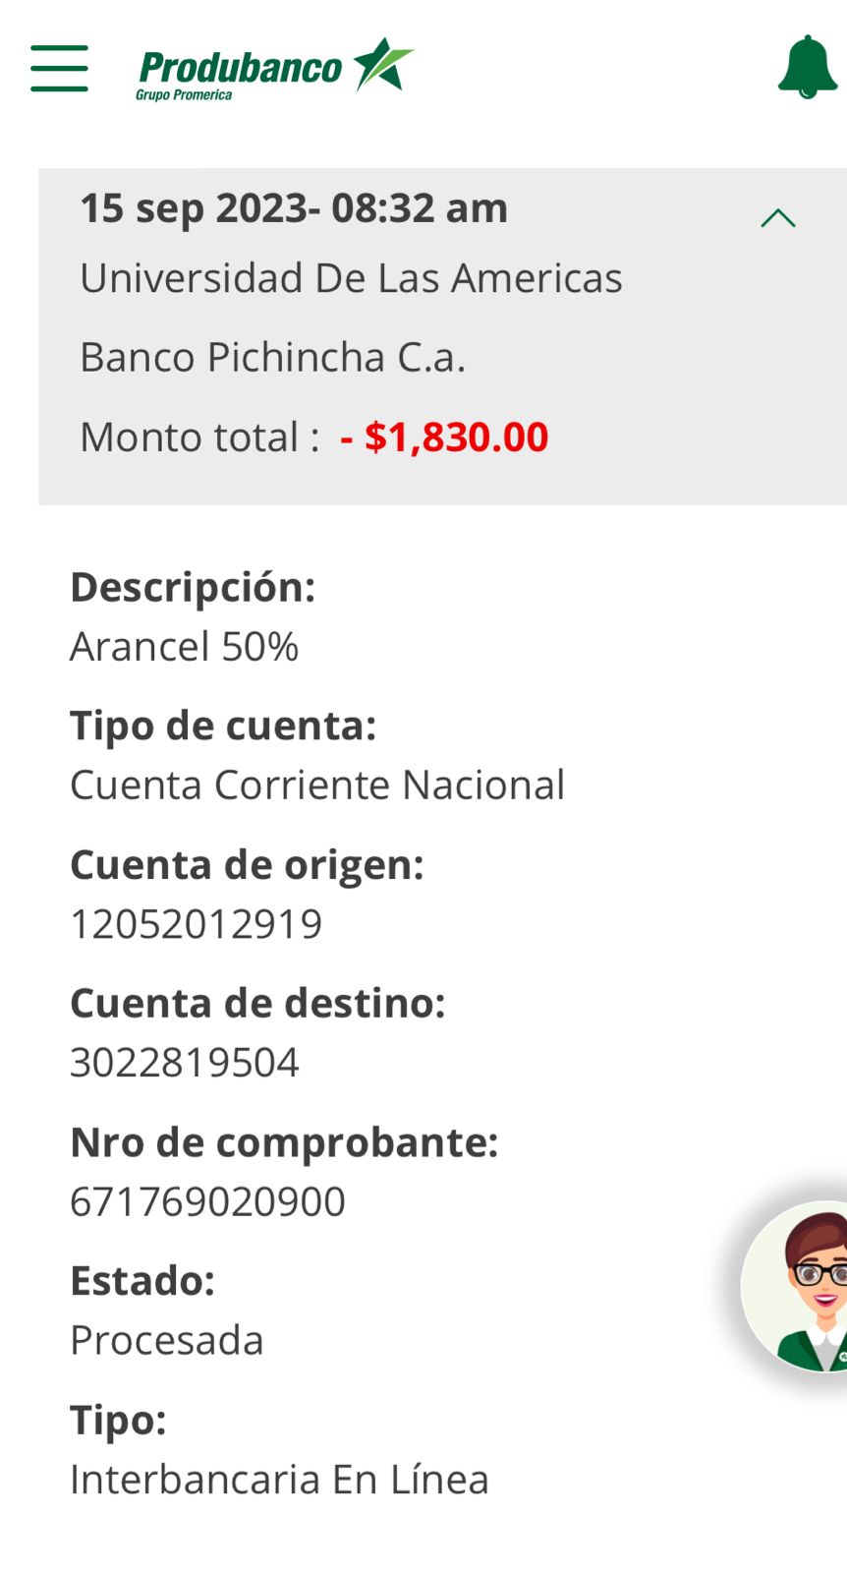Click the green star in Produbanco logo

tap(381, 64)
